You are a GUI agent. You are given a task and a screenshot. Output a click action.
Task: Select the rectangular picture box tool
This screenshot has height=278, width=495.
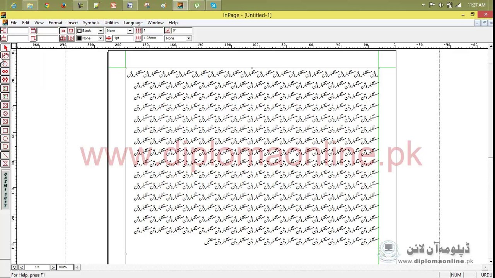pyautogui.click(x=5, y=105)
